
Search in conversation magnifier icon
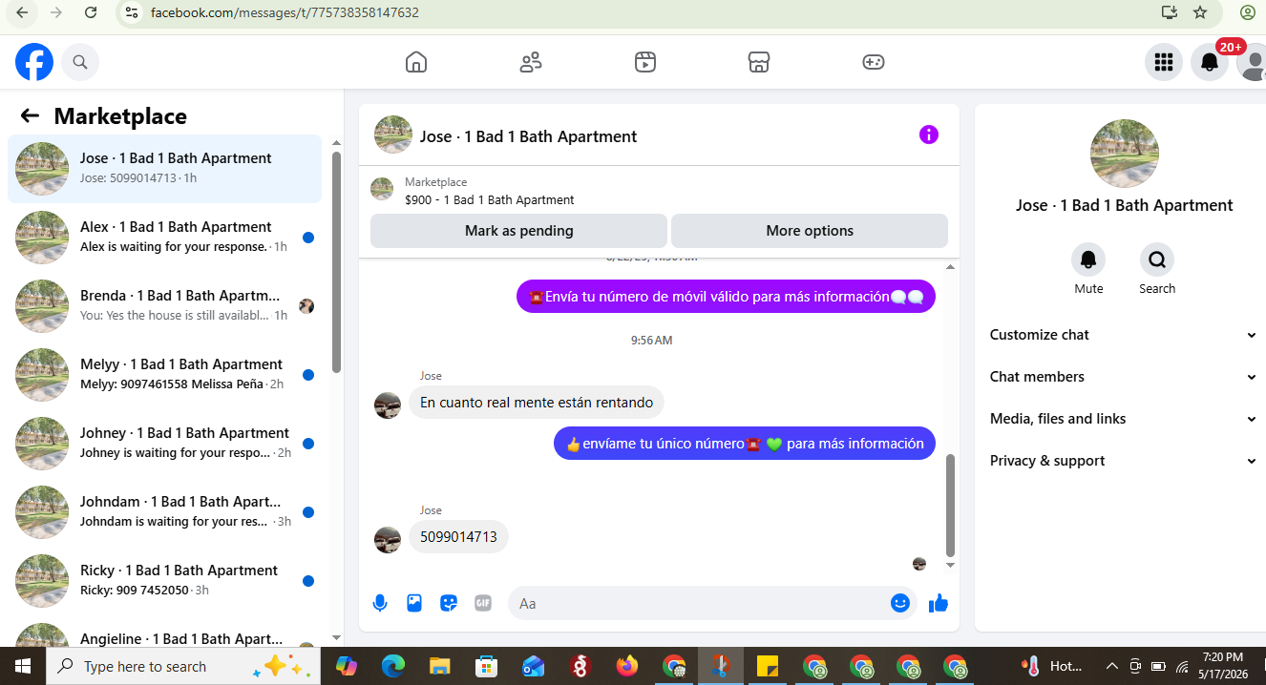click(1157, 259)
